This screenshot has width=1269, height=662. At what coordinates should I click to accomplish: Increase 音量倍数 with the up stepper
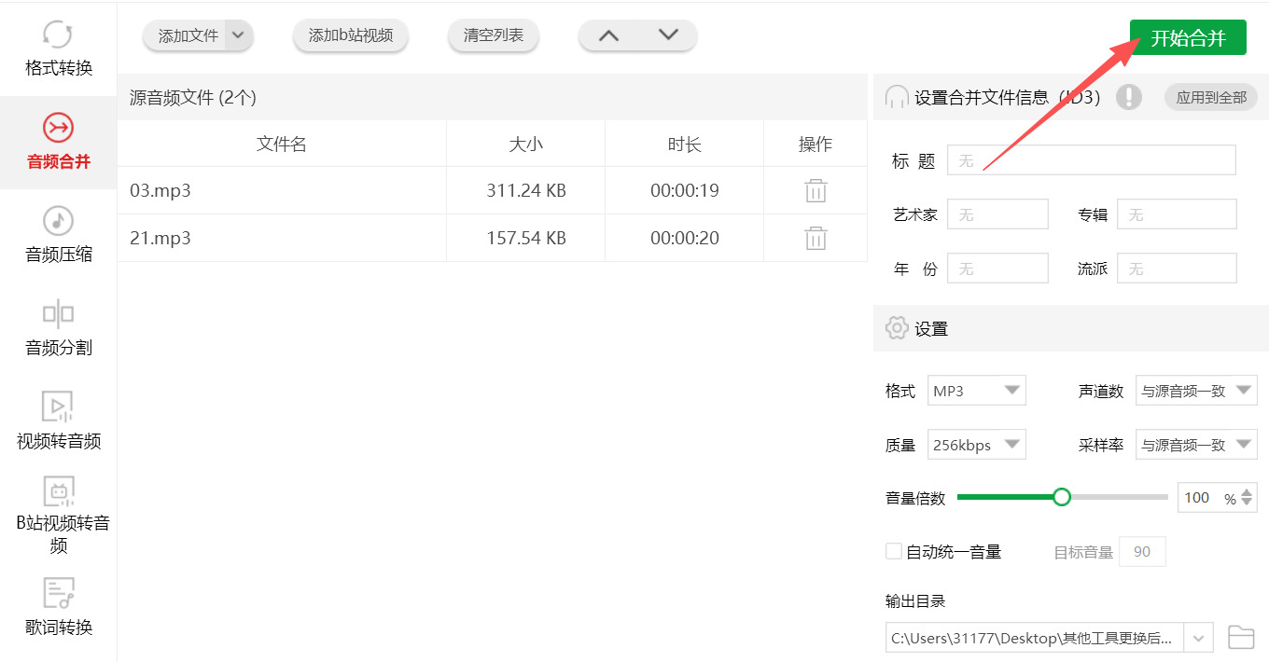(x=1248, y=490)
